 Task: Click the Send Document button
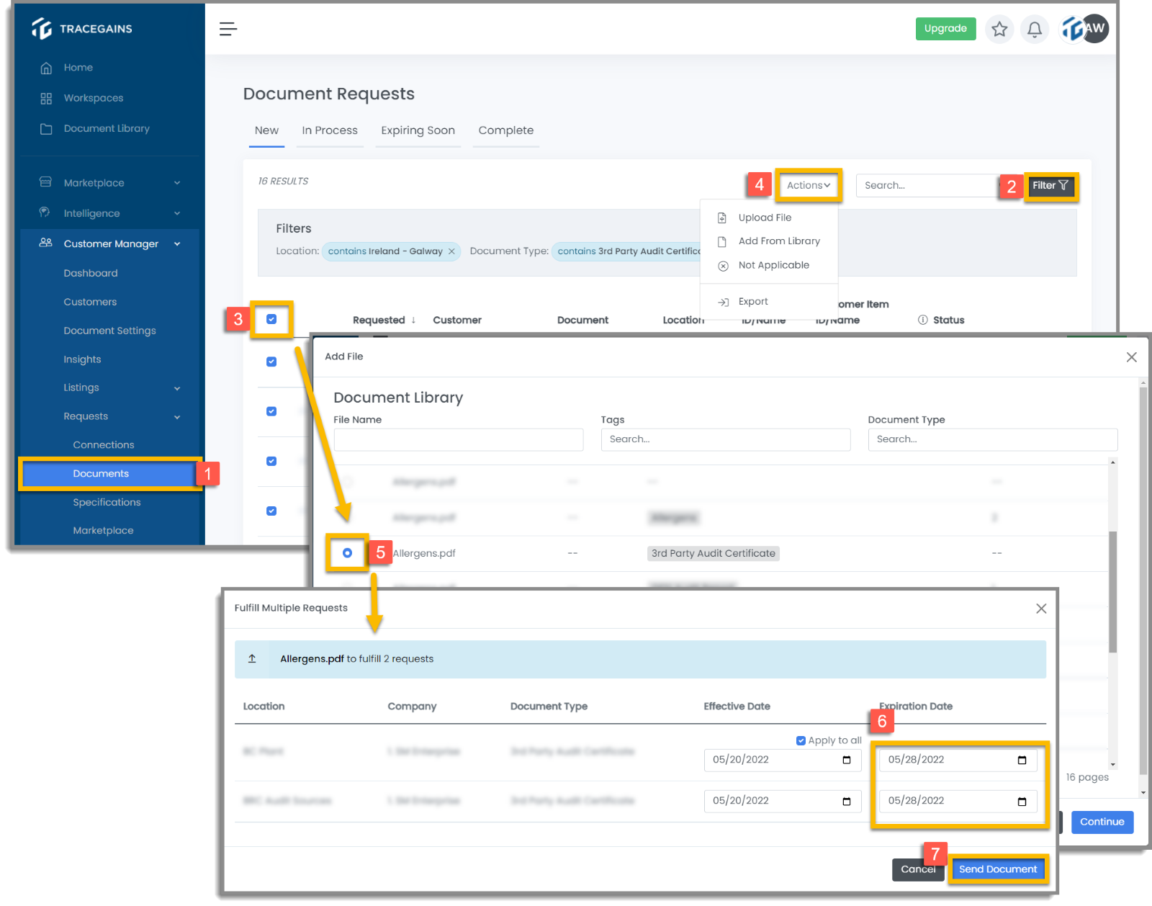(998, 869)
